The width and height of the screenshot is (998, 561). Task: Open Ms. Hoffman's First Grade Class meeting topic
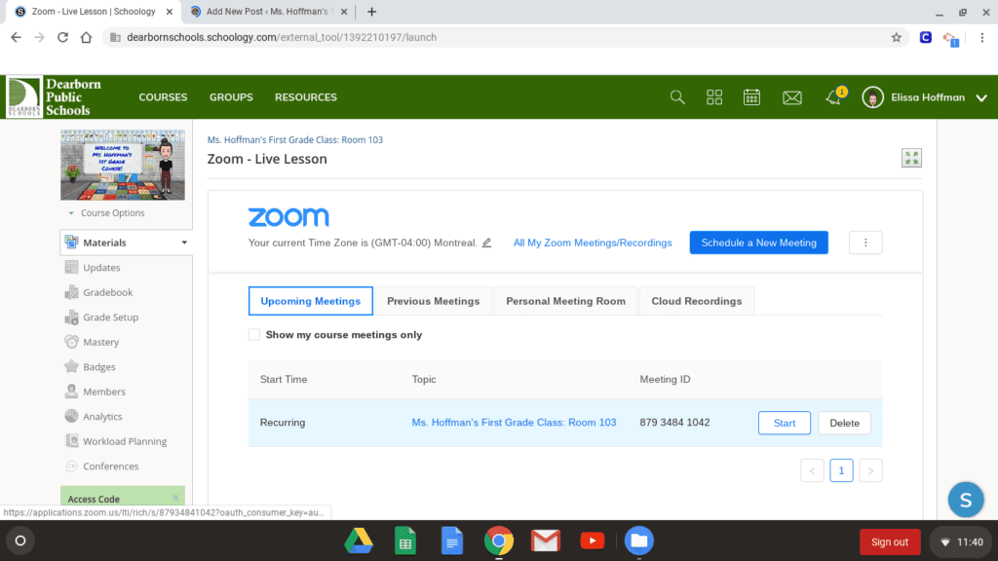(x=514, y=423)
